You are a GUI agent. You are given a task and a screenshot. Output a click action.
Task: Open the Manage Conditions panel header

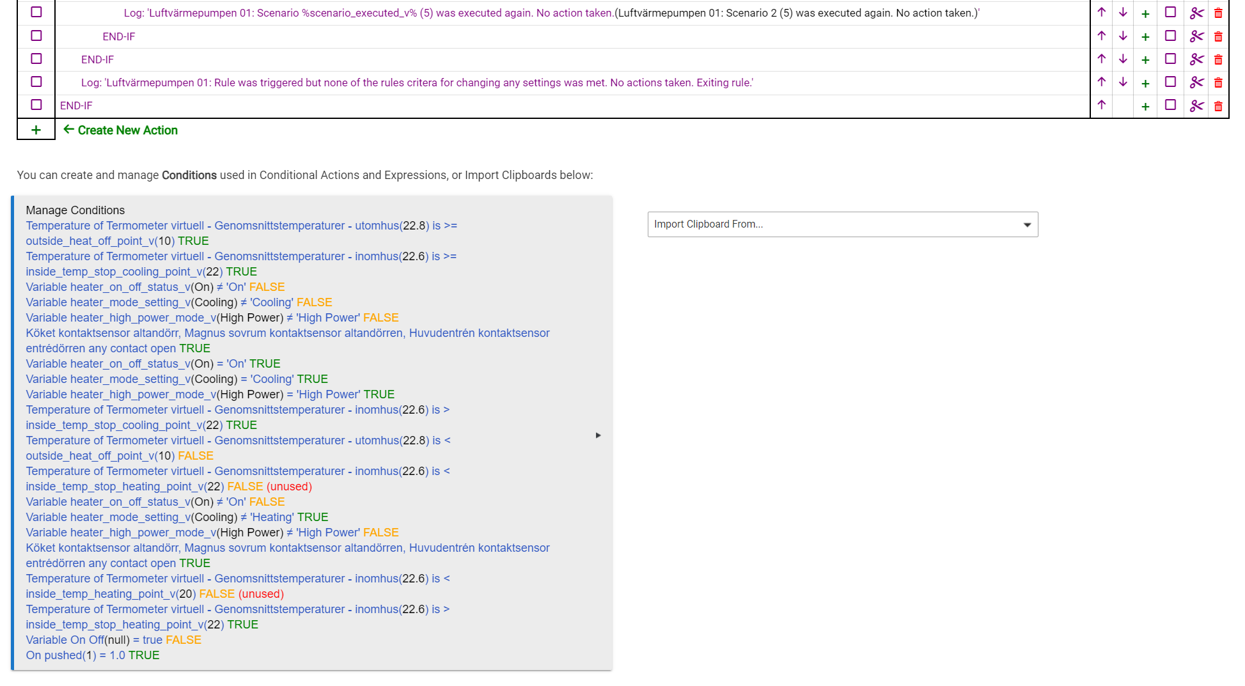[x=75, y=210]
